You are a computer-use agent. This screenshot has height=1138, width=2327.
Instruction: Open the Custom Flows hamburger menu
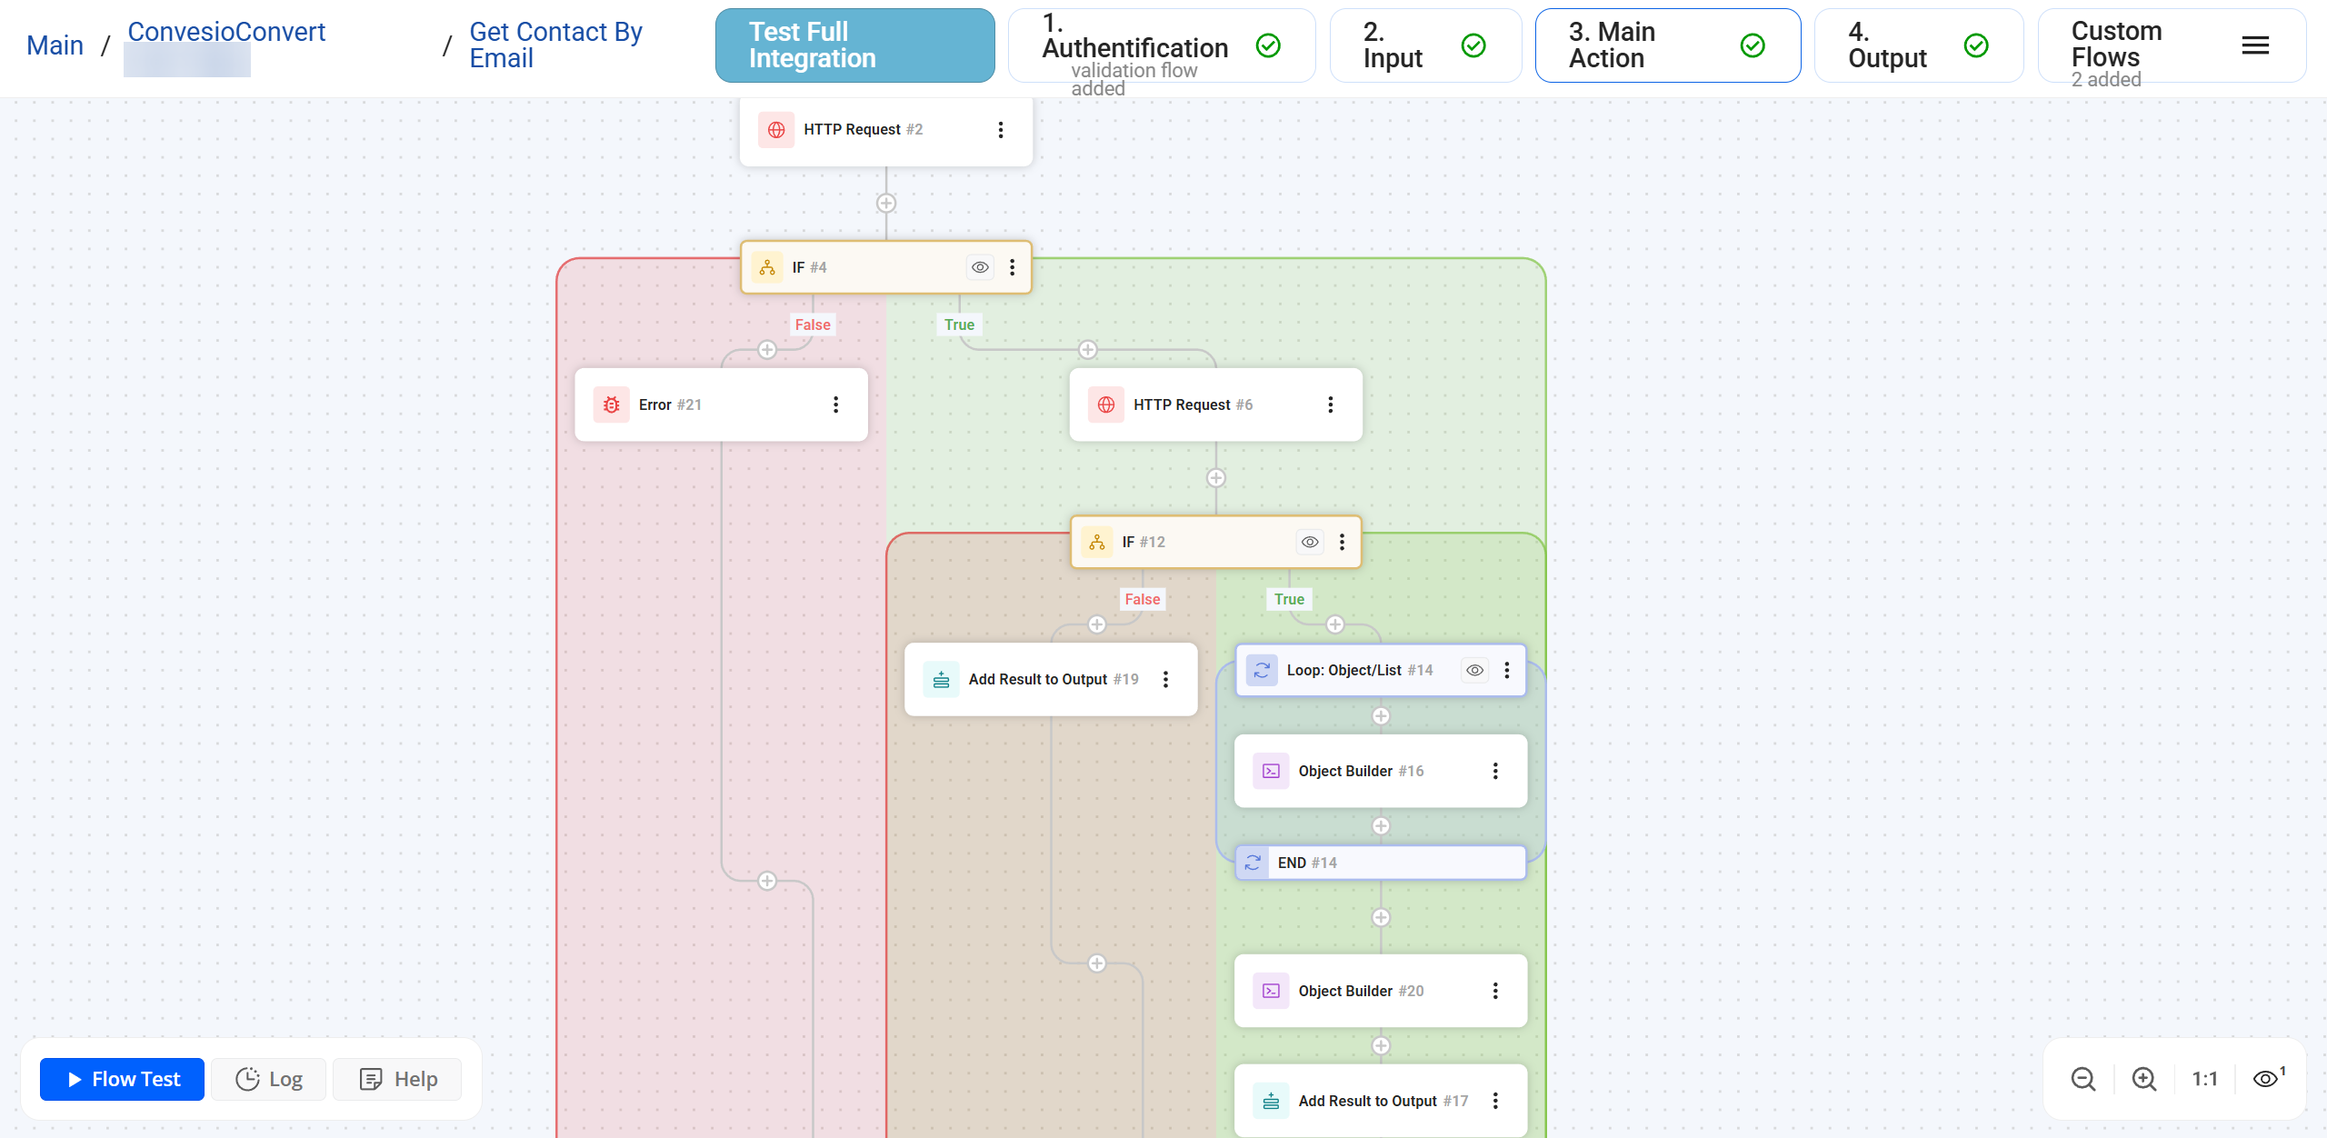pyautogui.click(x=2255, y=45)
